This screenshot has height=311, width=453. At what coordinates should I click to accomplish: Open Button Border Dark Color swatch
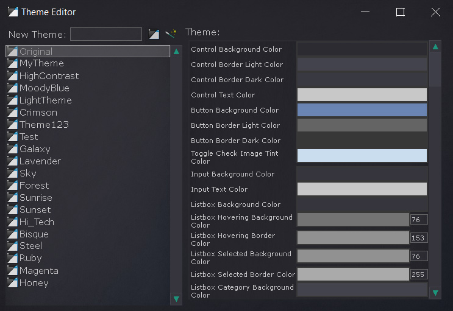click(362, 141)
